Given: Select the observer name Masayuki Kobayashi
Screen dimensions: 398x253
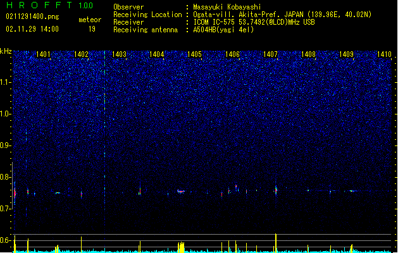Looking at the screenshot, I should tap(227, 7).
